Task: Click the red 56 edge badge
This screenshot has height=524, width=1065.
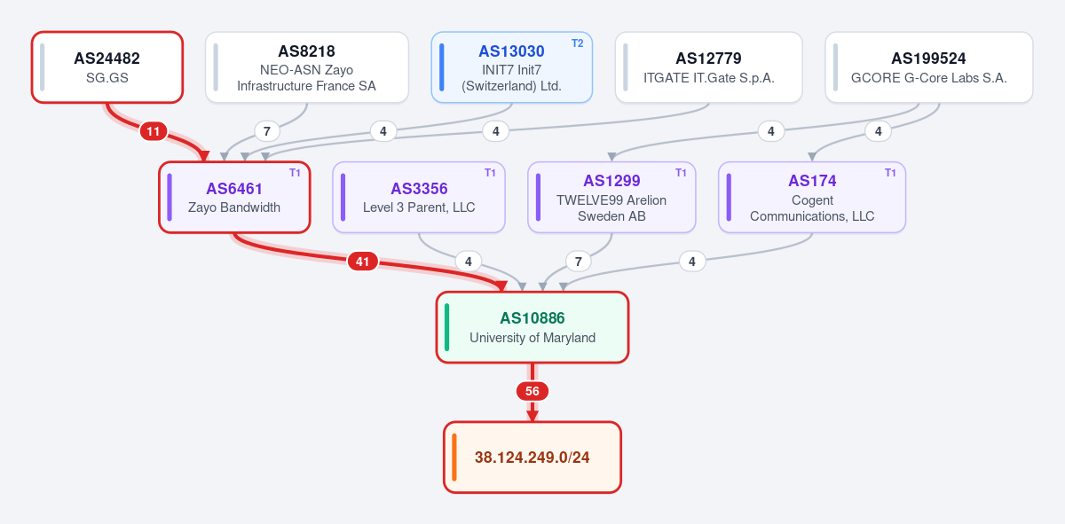Action: [532, 391]
